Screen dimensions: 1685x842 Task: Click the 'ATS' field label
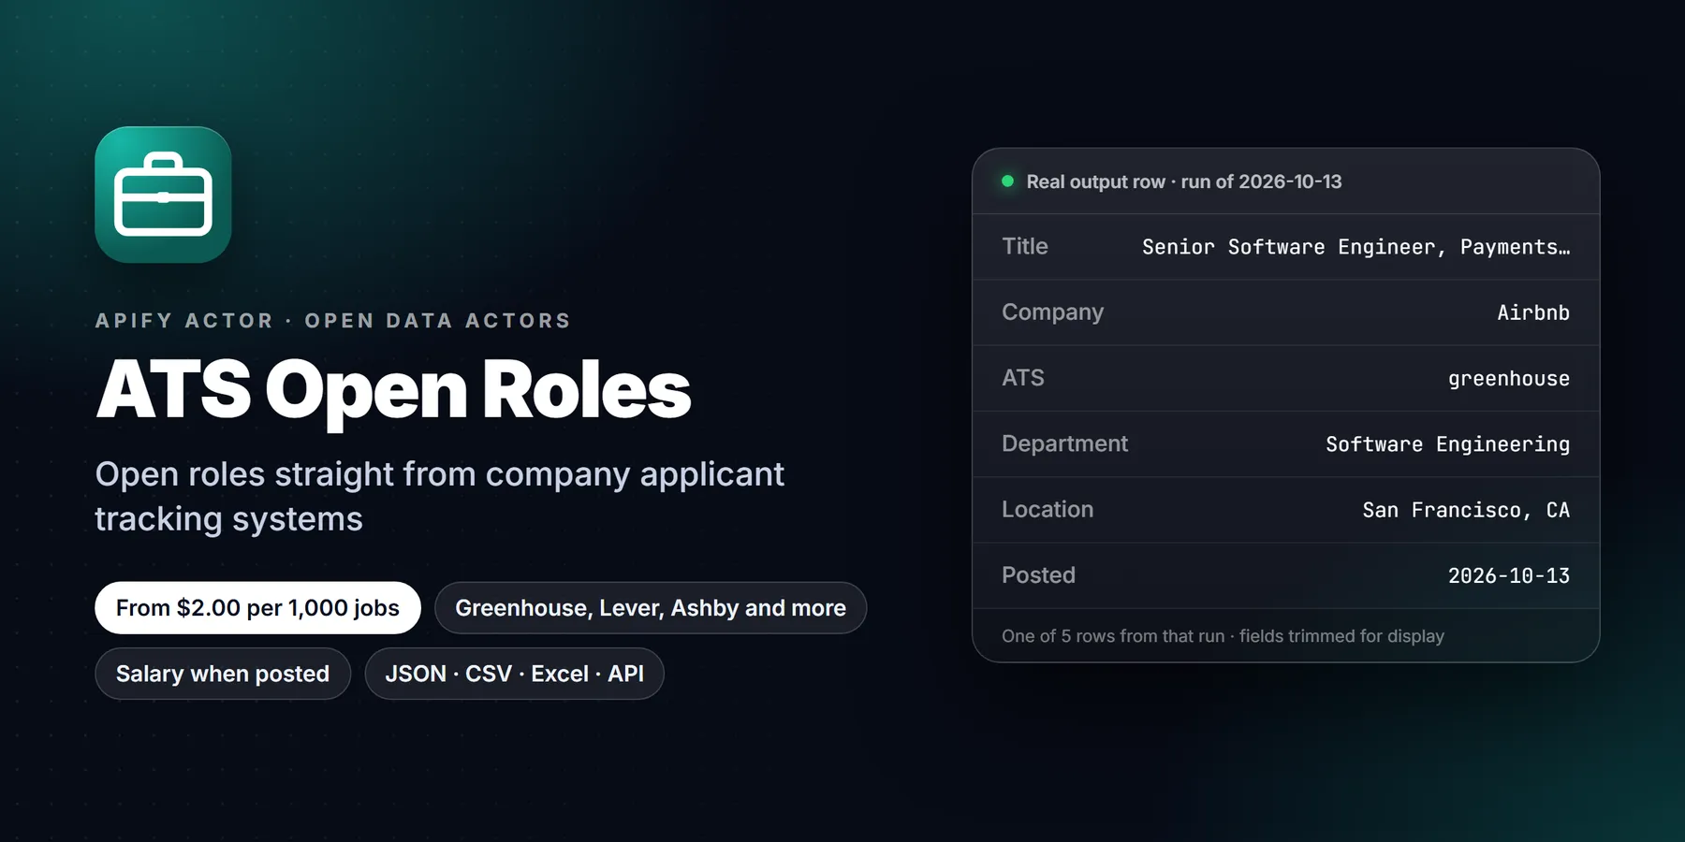pos(1023,378)
